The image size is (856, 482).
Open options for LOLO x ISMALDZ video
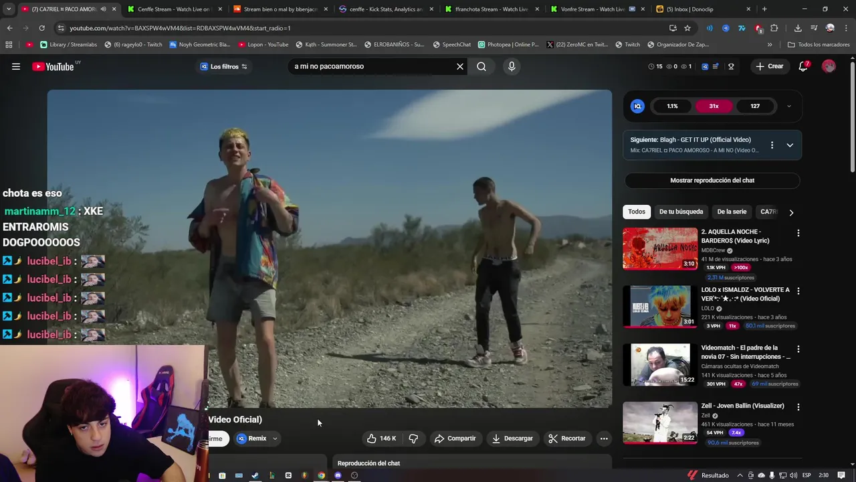click(x=798, y=291)
